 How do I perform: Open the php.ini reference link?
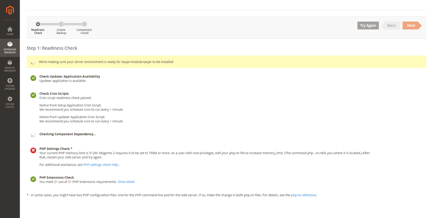coord(303,195)
